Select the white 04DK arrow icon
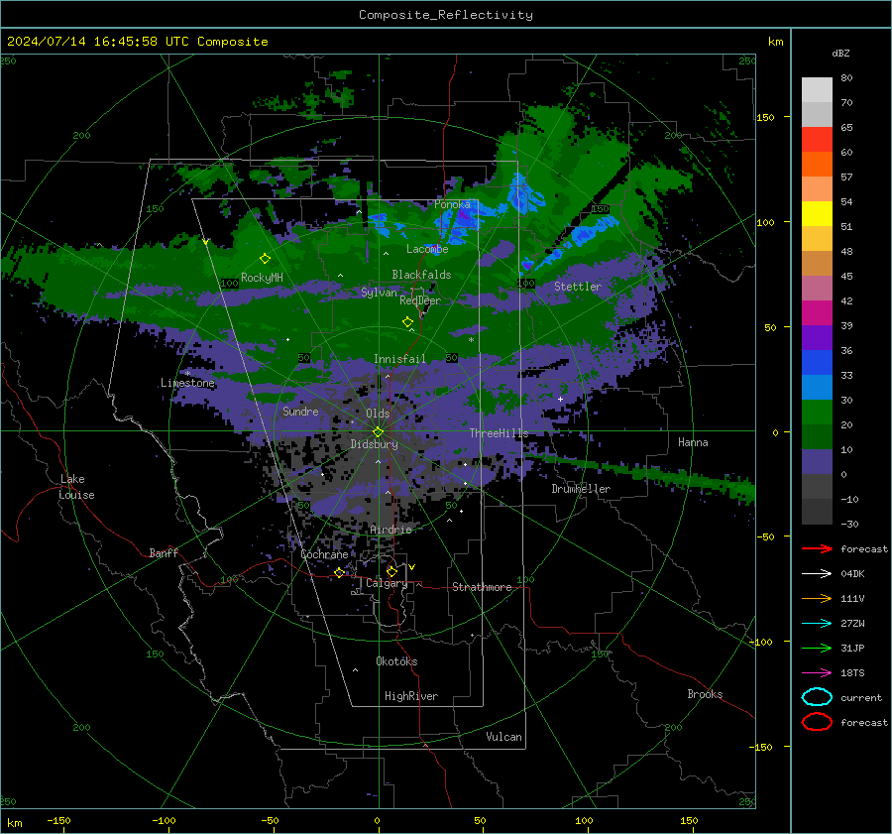Screen dimensions: 892x834 point(817,573)
